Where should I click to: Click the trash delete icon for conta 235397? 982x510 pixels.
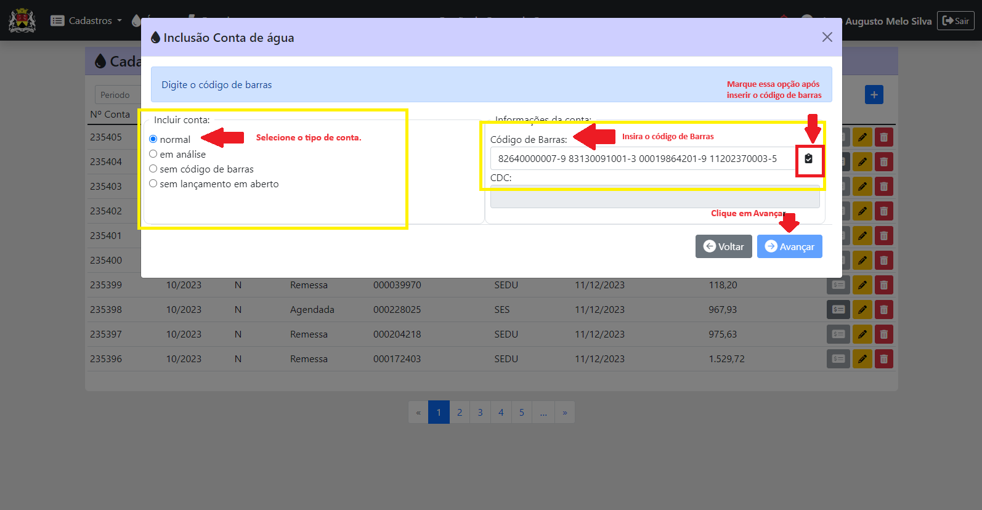(x=883, y=334)
